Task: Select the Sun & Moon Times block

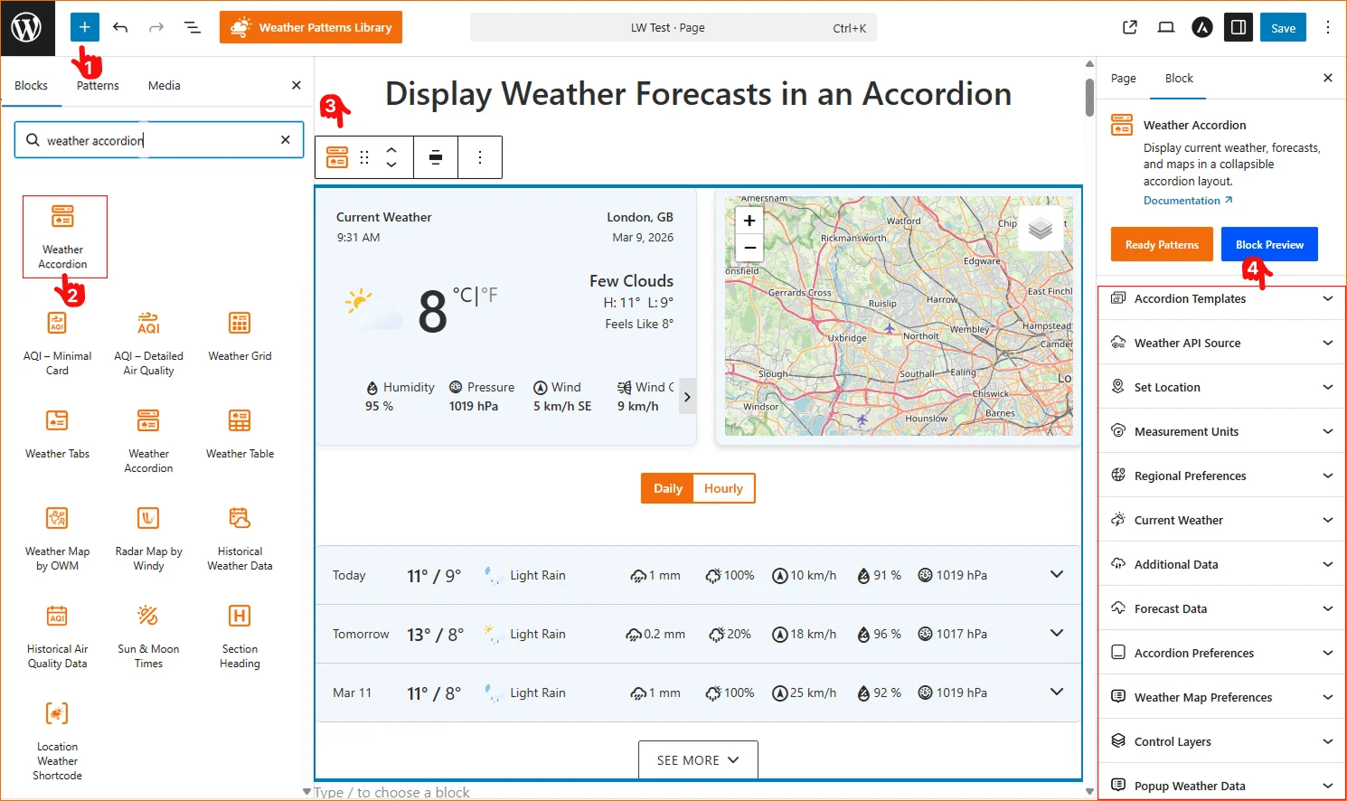Action: [148, 630]
